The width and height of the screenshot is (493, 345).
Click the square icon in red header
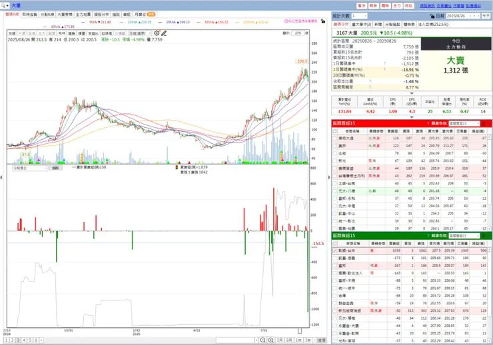(484, 123)
